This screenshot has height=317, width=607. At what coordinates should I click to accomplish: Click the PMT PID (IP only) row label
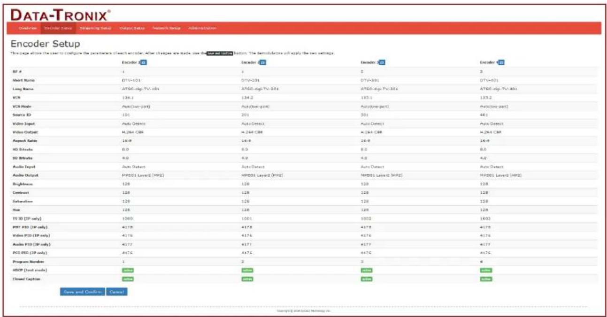click(x=30, y=227)
